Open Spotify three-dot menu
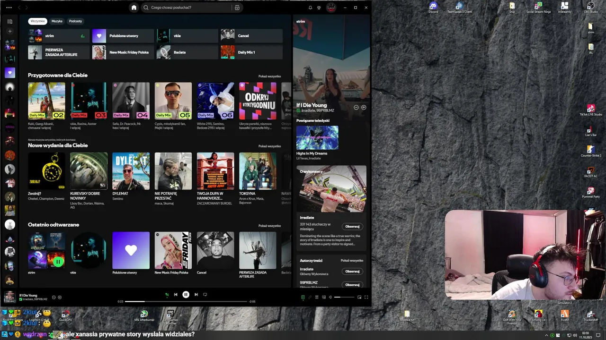This screenshot has width=606, height=340. click(9, 8)
